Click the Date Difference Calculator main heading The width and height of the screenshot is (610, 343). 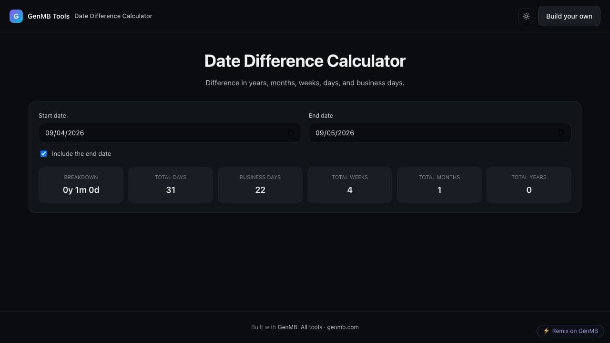tap(305, 61)
